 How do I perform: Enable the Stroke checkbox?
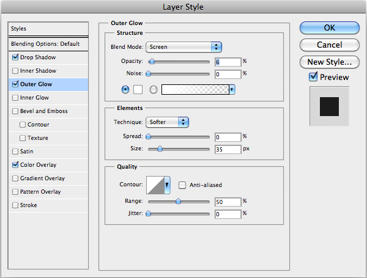(15, 205)
